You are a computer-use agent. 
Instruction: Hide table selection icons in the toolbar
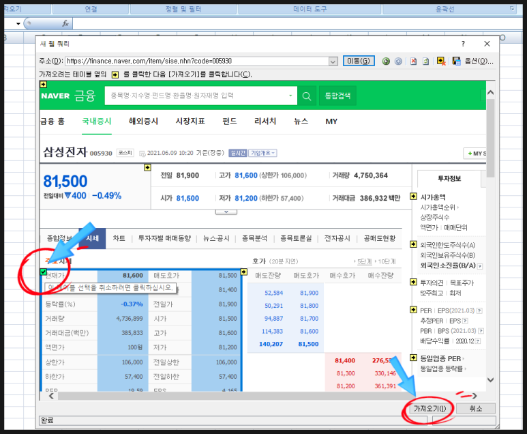tap(441, 61)
